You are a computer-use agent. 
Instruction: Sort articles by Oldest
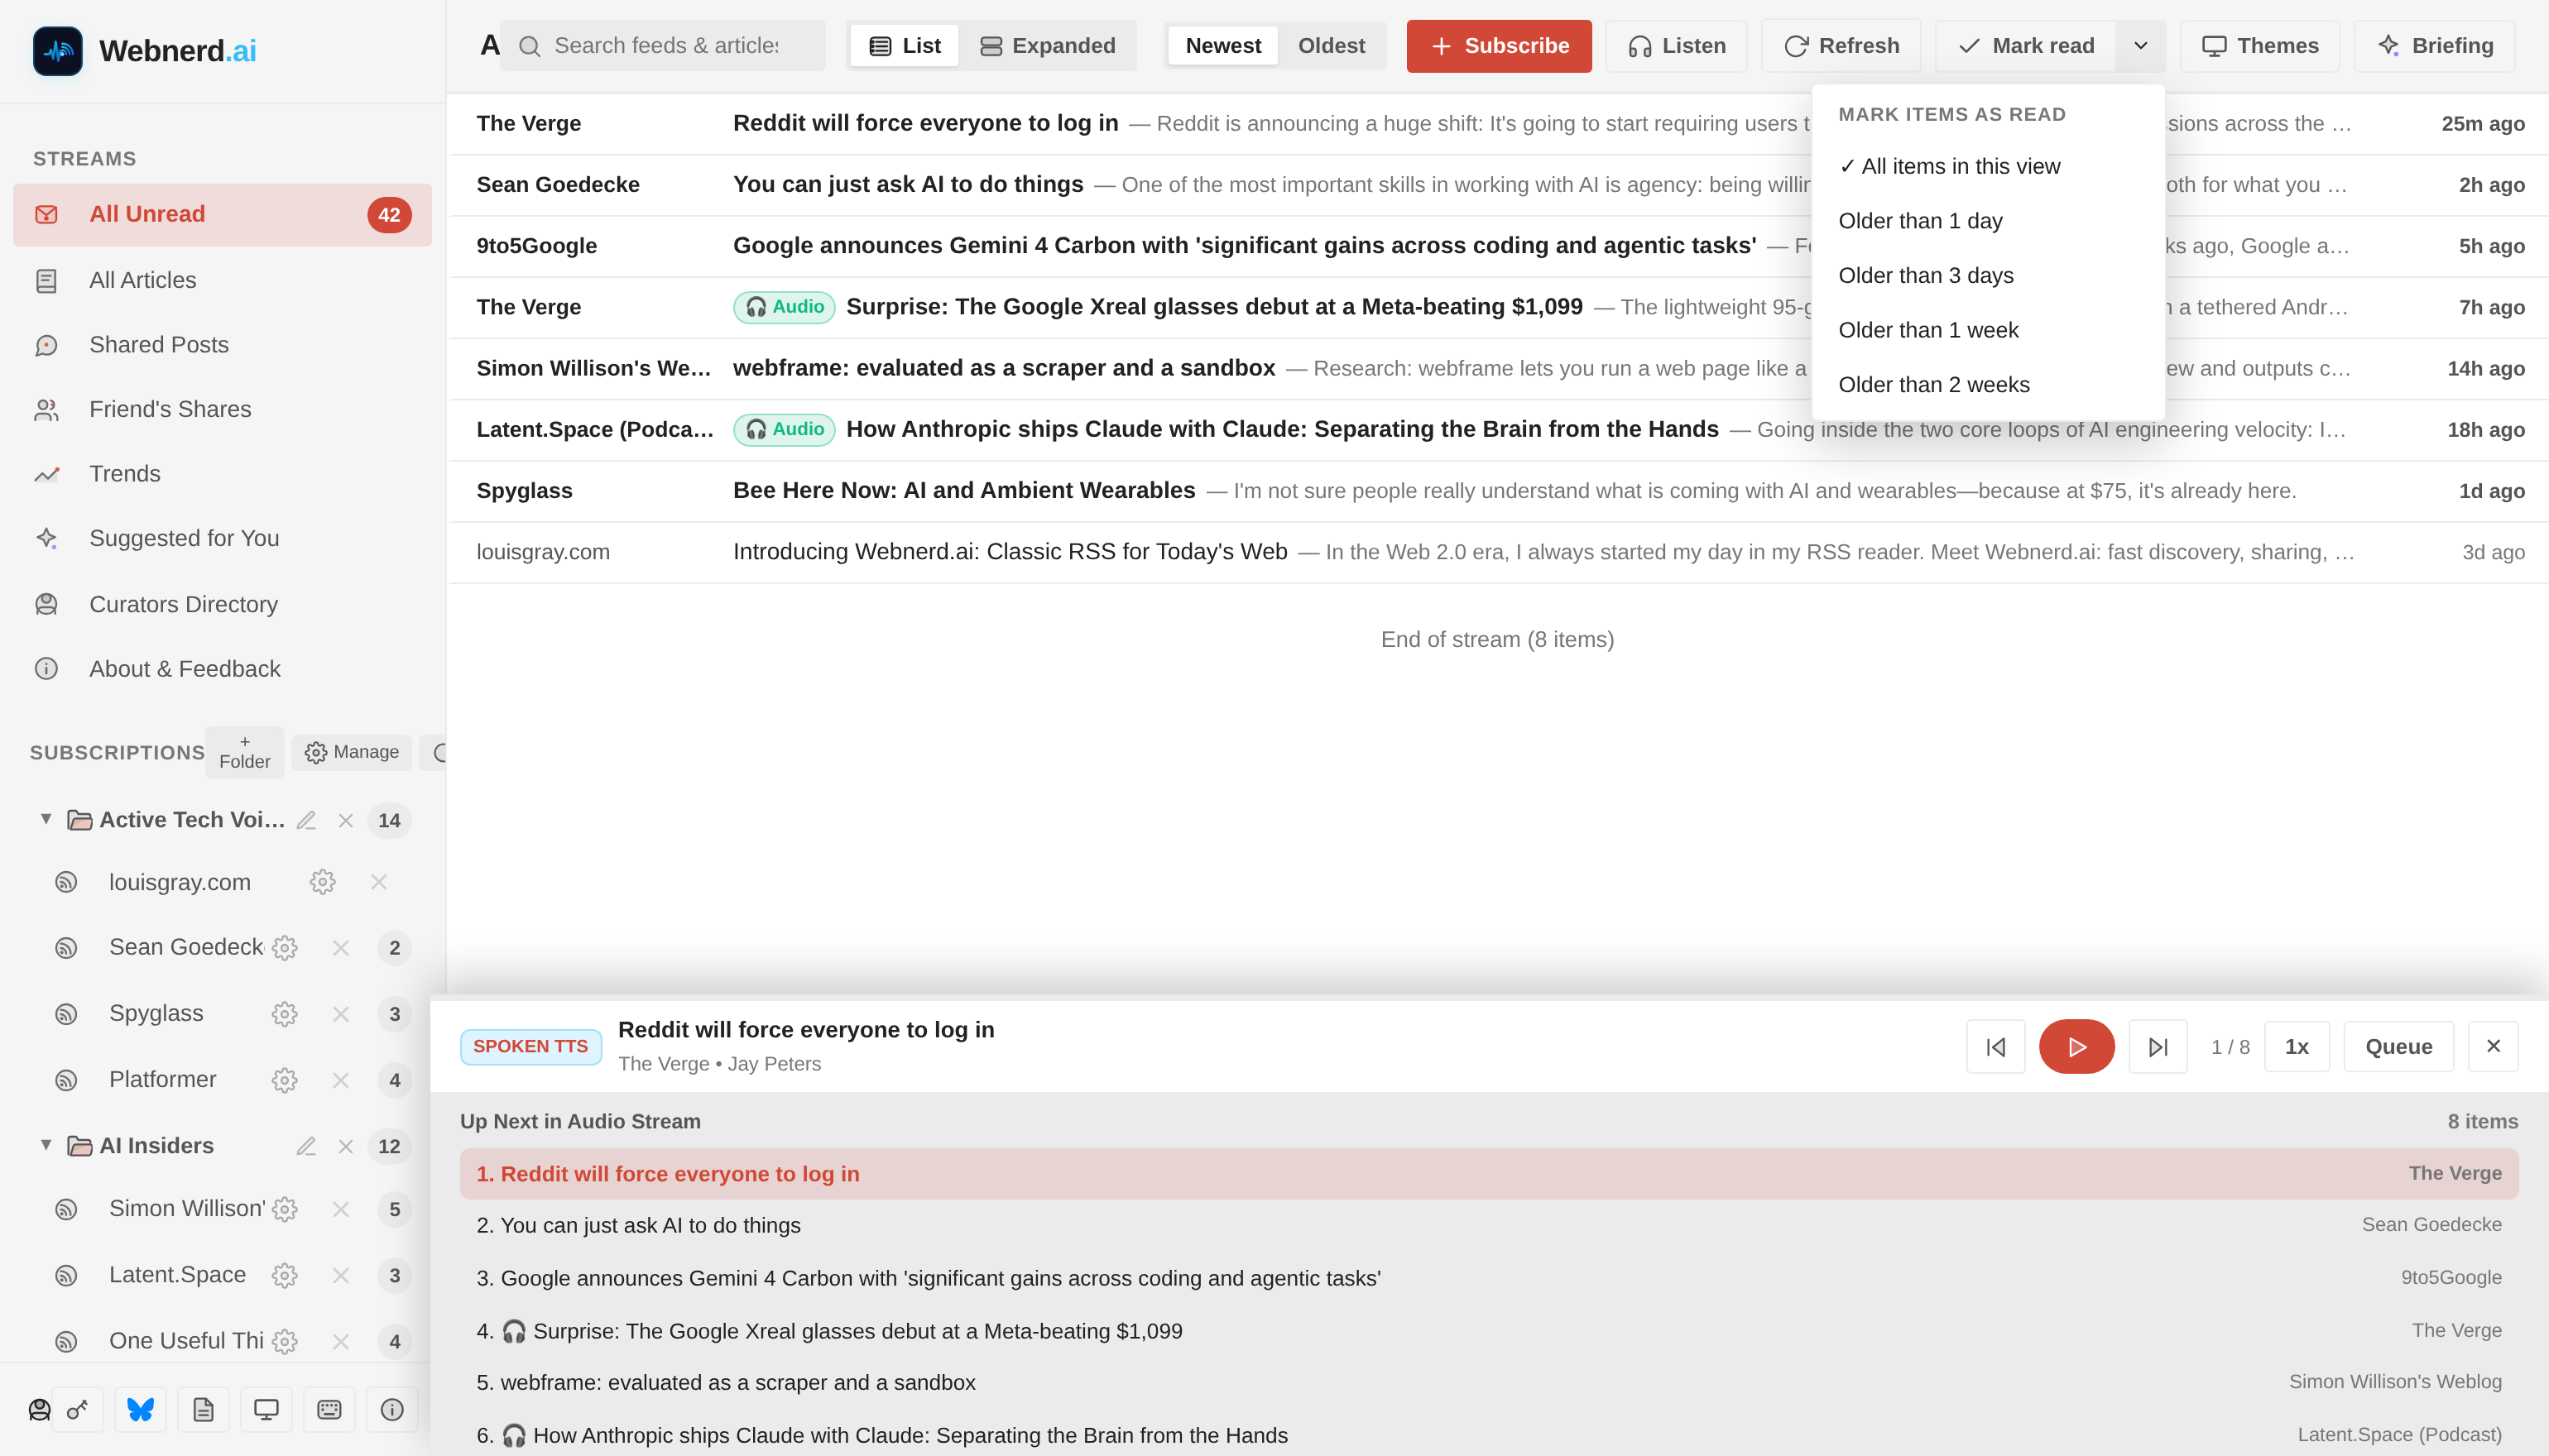tap(1331, 46)
